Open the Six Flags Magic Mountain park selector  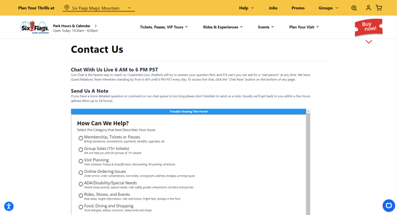99,8
